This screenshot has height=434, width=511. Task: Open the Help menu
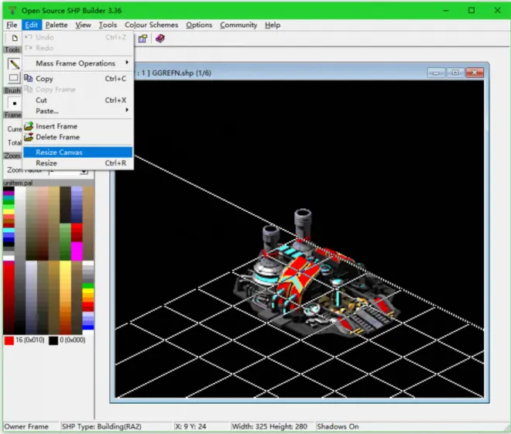[273, 25]
